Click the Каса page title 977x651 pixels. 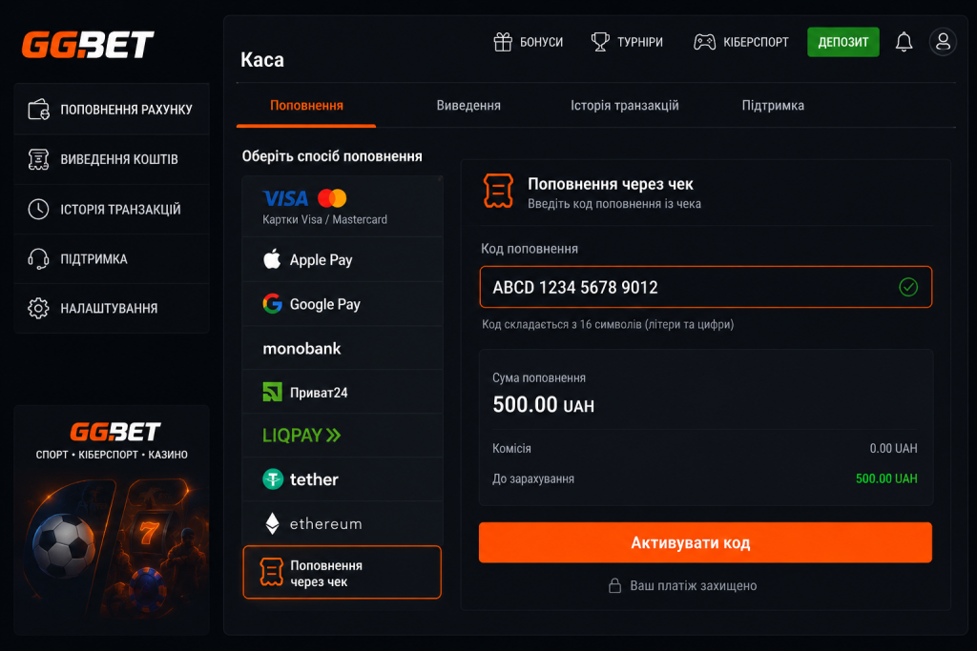(261, 60)
